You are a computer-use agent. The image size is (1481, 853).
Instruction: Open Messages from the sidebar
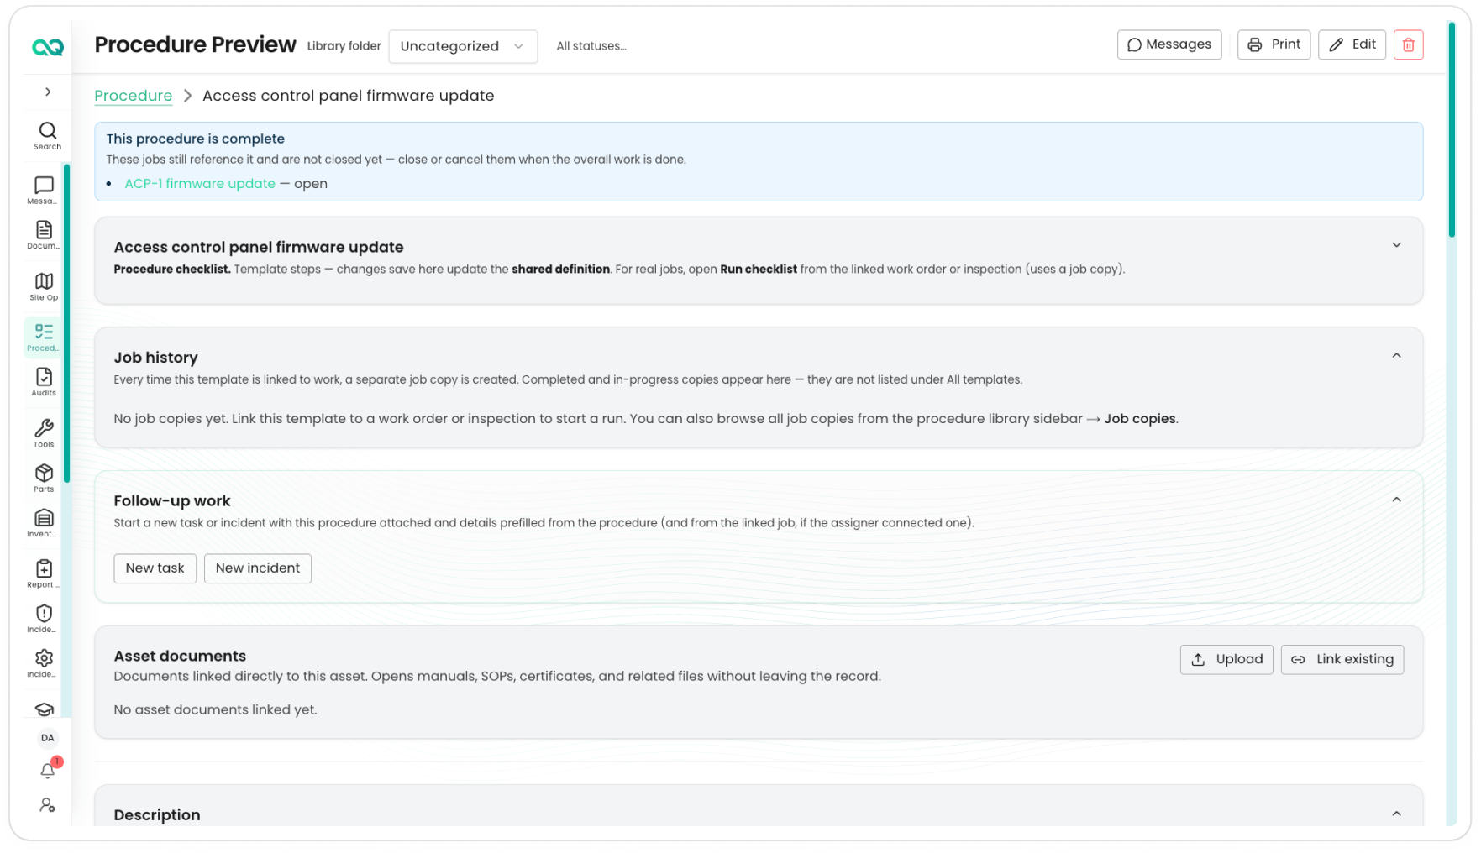pyautogui.click(x=44, y=190)
